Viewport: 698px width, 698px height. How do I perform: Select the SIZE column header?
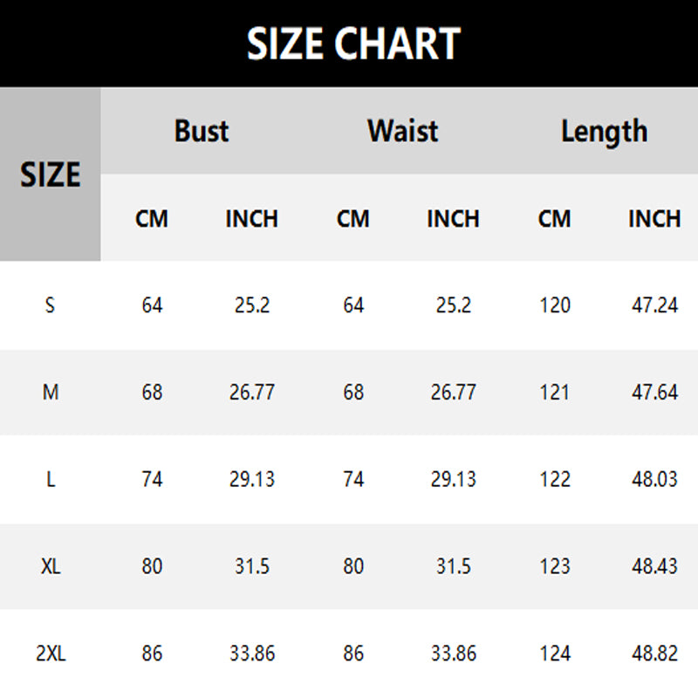pyautogui.click(x=51, y=174)
